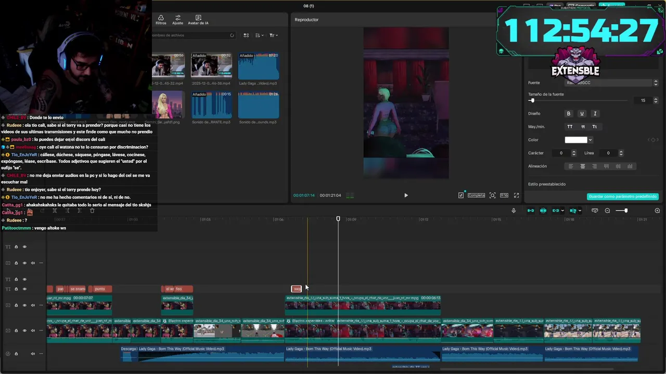666x374 pixels.
Task: Click the white text color swatch
Action: click(576, 140)
